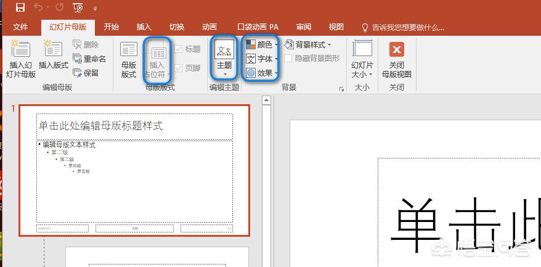Open the 口袋动画 PA tab
The width and height of the screenshot is (541, 267).
[x=258, y=27]
